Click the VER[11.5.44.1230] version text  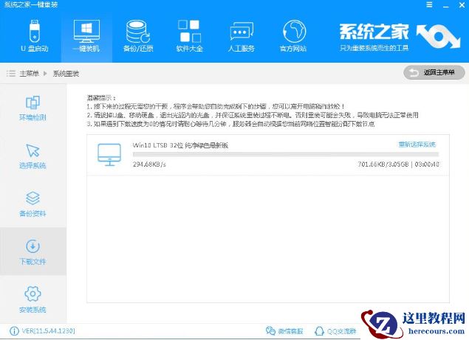tap(48, 330)
